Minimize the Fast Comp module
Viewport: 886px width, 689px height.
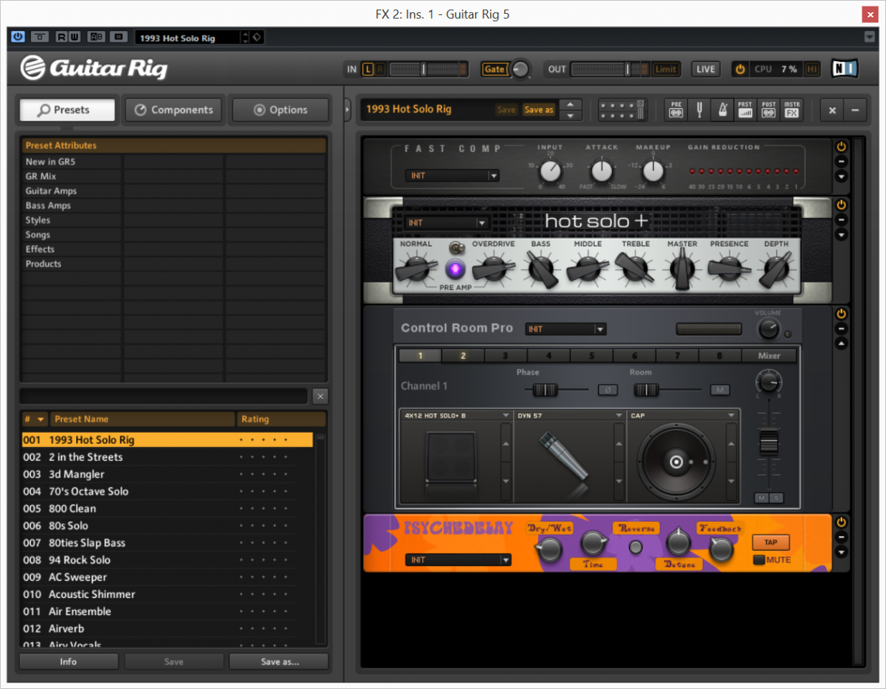point(841,161)
